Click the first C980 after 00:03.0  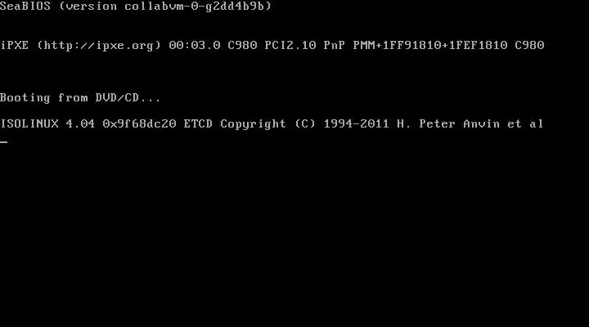242,46
